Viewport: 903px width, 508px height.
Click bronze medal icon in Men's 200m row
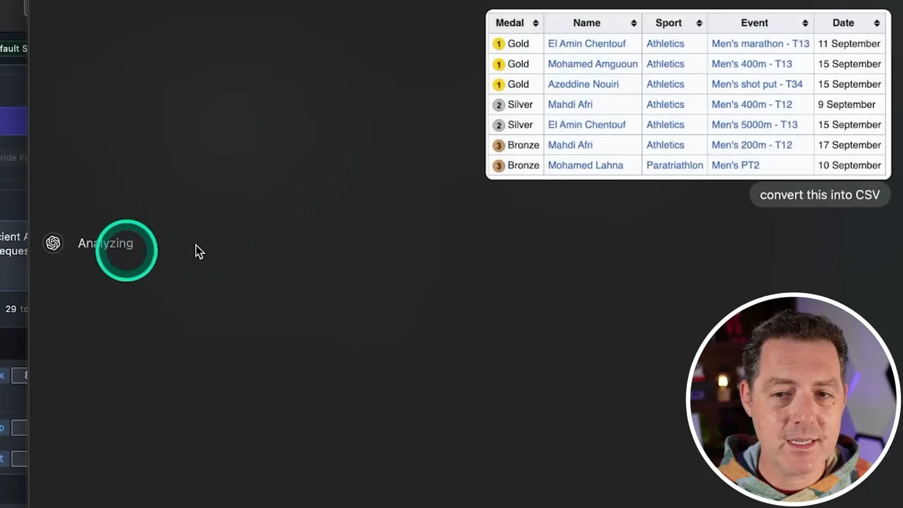pyautogui.click(x=498, y=146)
